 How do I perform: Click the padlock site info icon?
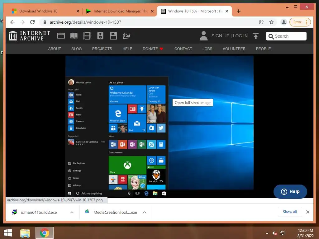(45, 22)
